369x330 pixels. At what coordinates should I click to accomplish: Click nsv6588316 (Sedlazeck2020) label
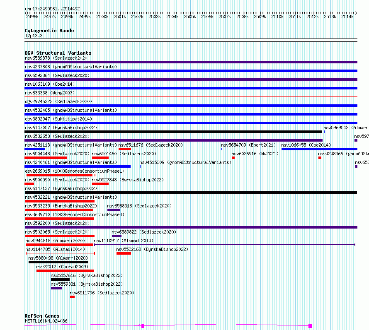139,206
